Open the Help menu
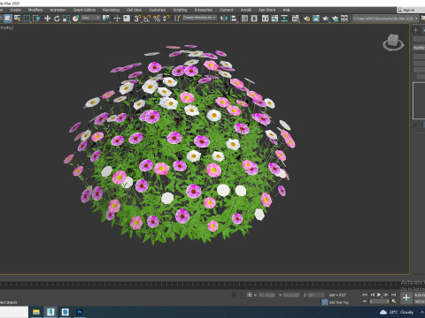The width and height of the screenshot is (425, 318). 286,10
